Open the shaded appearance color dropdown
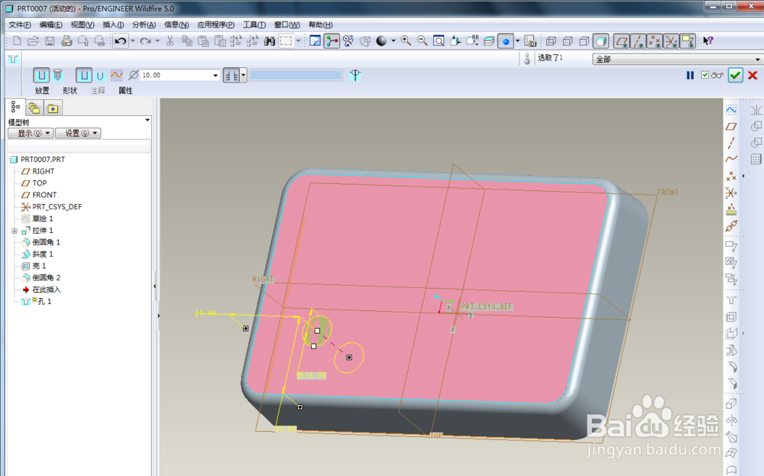Viewport: 764px width, 476px height. point(392,40)
